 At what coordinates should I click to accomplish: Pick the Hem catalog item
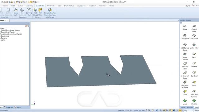(194, 83)
